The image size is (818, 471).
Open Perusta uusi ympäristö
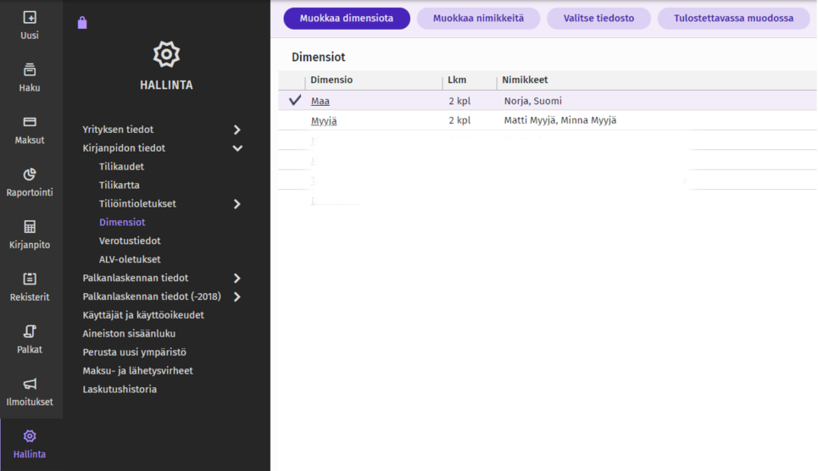[135, 352]
